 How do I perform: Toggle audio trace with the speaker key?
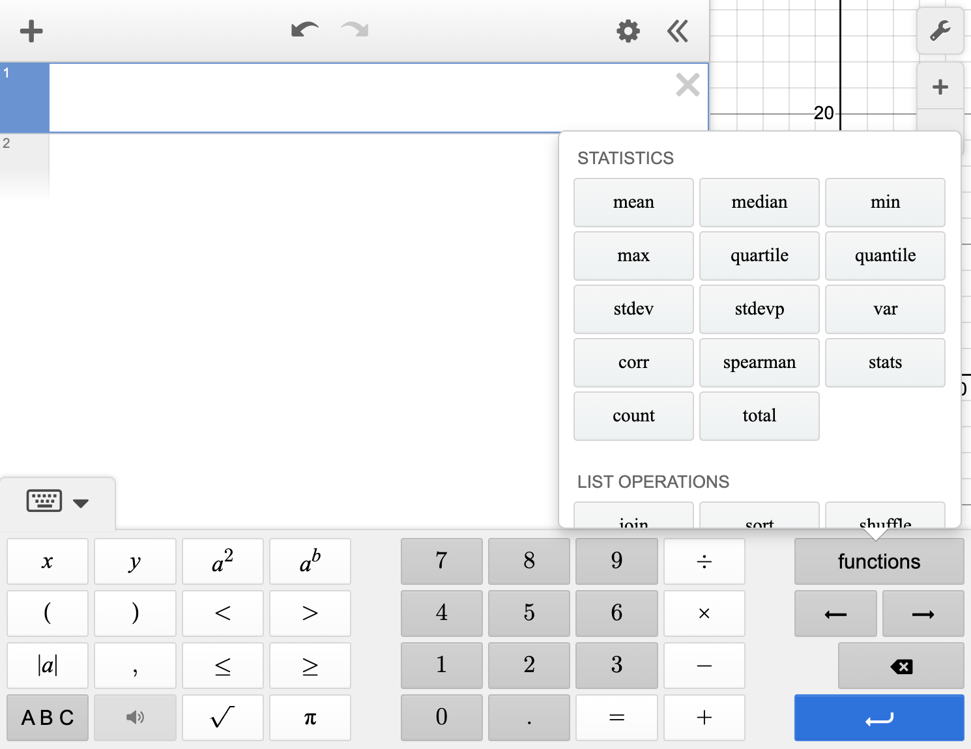135,717
